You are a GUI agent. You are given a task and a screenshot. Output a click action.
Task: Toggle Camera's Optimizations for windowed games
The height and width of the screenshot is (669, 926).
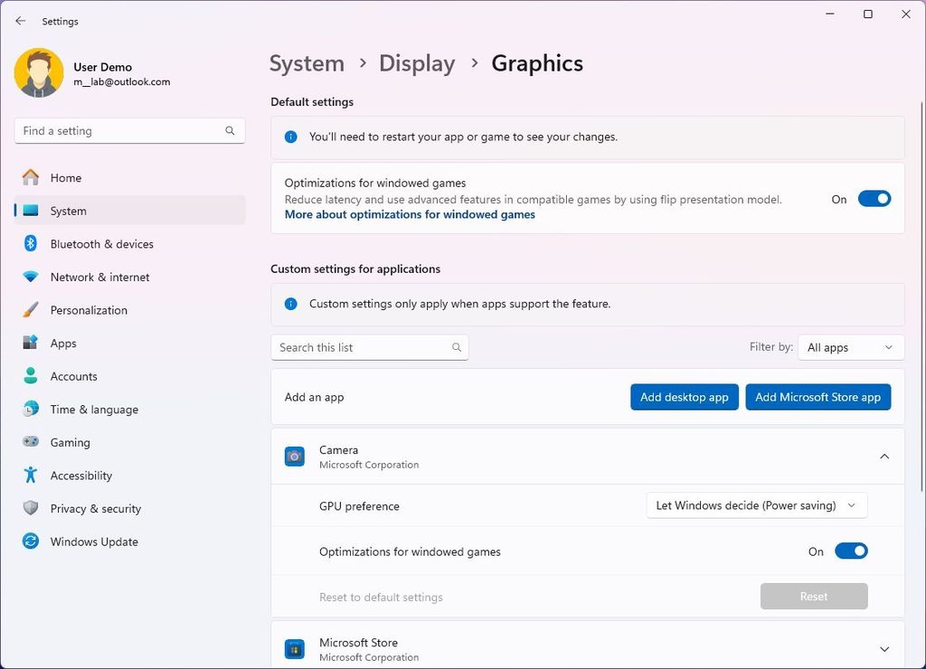pyautogui.click(x=850, y=551)
